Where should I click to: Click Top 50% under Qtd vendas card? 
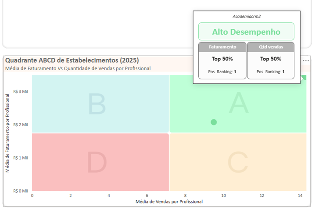[x=271, y=59]
